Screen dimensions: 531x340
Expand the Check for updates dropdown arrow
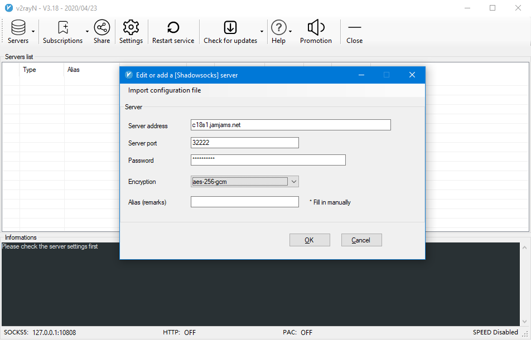point(262,32)
